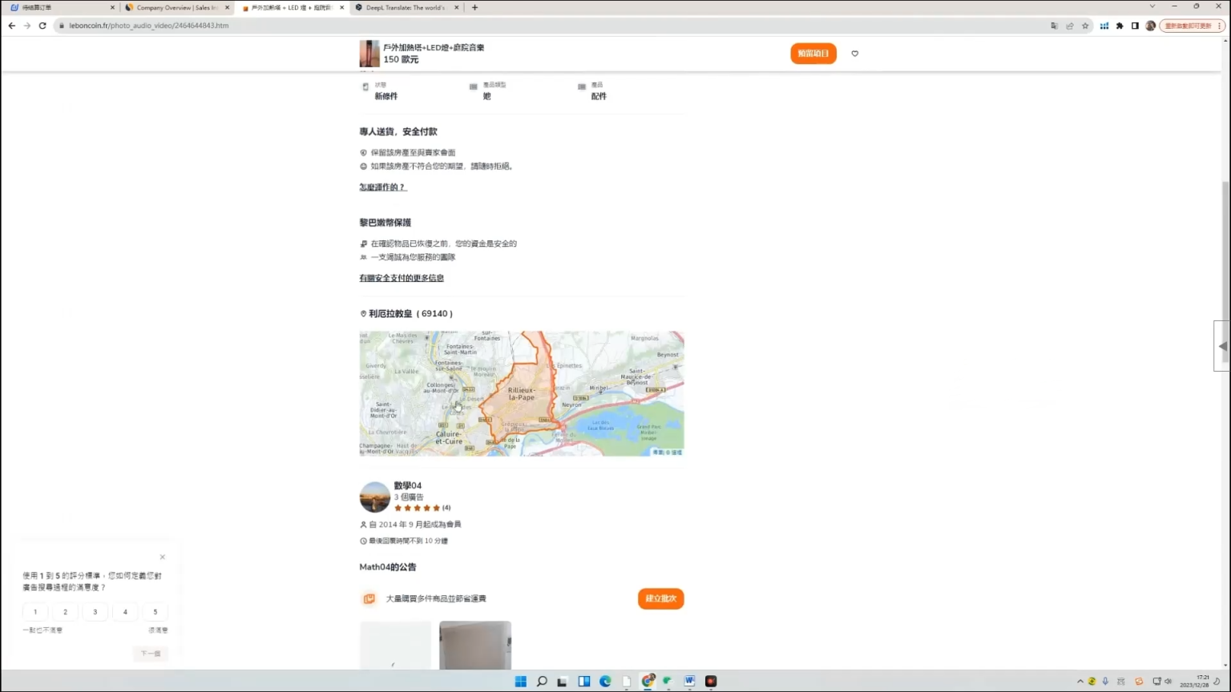This screenshot has height=692, width=1231.
Task: Open the collapsed side panel arrow on right edge
Action: [1222, 347]
